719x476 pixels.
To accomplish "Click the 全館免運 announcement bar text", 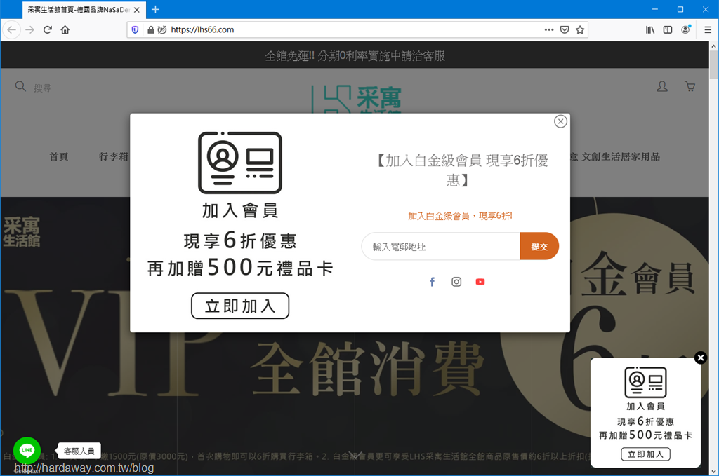I will (355, 56).
